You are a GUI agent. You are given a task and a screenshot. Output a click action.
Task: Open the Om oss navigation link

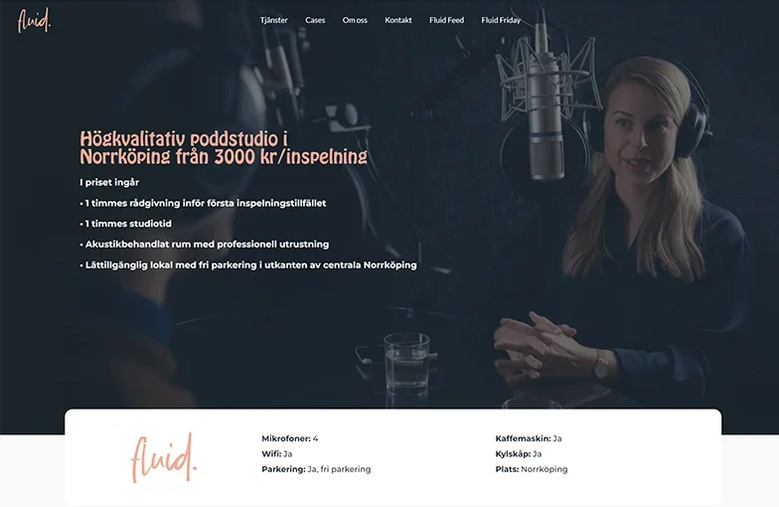[355, 20]
